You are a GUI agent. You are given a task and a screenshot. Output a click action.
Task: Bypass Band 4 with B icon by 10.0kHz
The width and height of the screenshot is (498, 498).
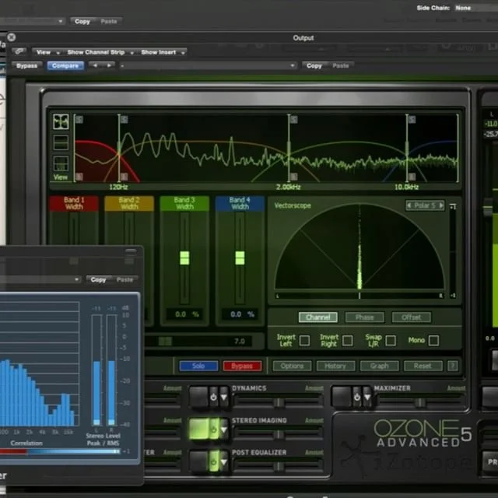pyautogui.click(x=412, y=177)
